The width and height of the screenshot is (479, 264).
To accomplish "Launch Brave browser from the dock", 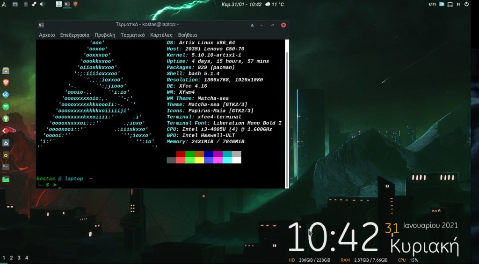I will (x=6, y=83).
